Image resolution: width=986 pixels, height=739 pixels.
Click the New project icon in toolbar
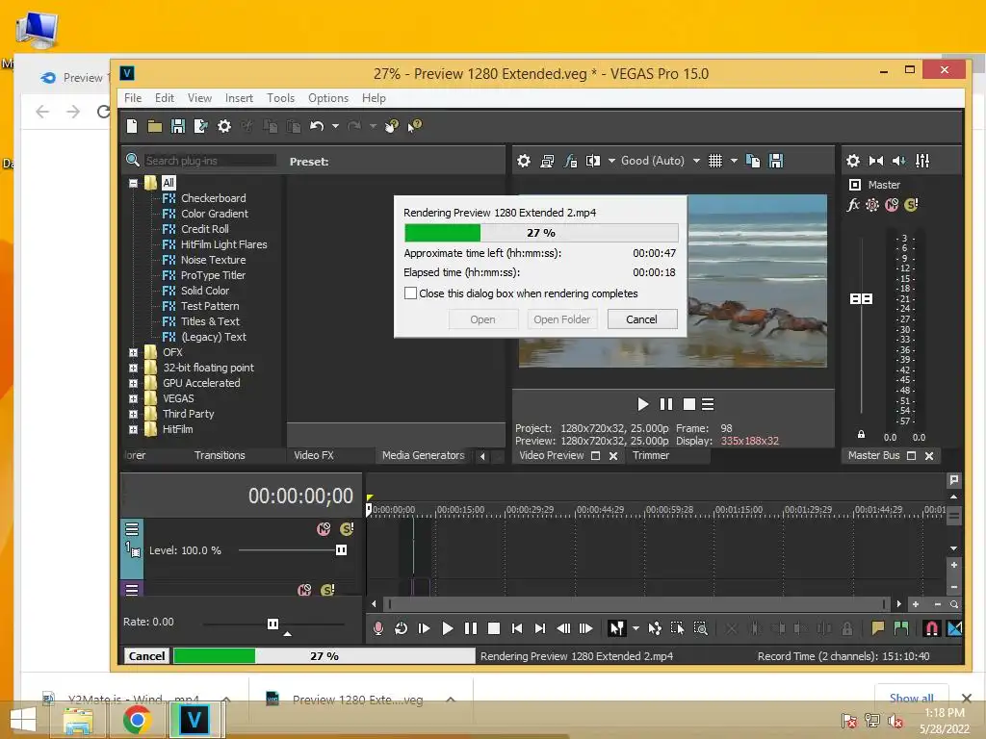pyautogui.click(x=132, y=126)
